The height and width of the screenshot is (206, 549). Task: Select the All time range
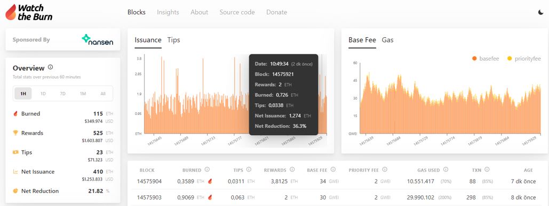102,94
